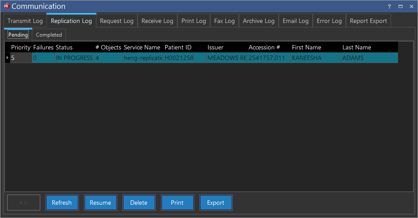Select the row indicator arrow
418x218 pixels.
7,58
